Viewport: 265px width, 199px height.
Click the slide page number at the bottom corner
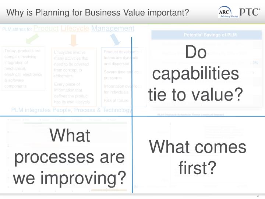coord(258,196)
